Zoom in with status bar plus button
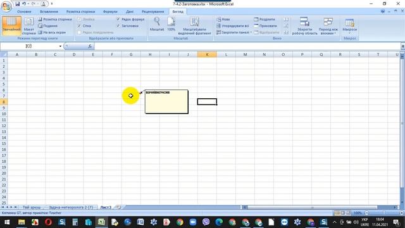The image size is (405, 228). (402, 213)
